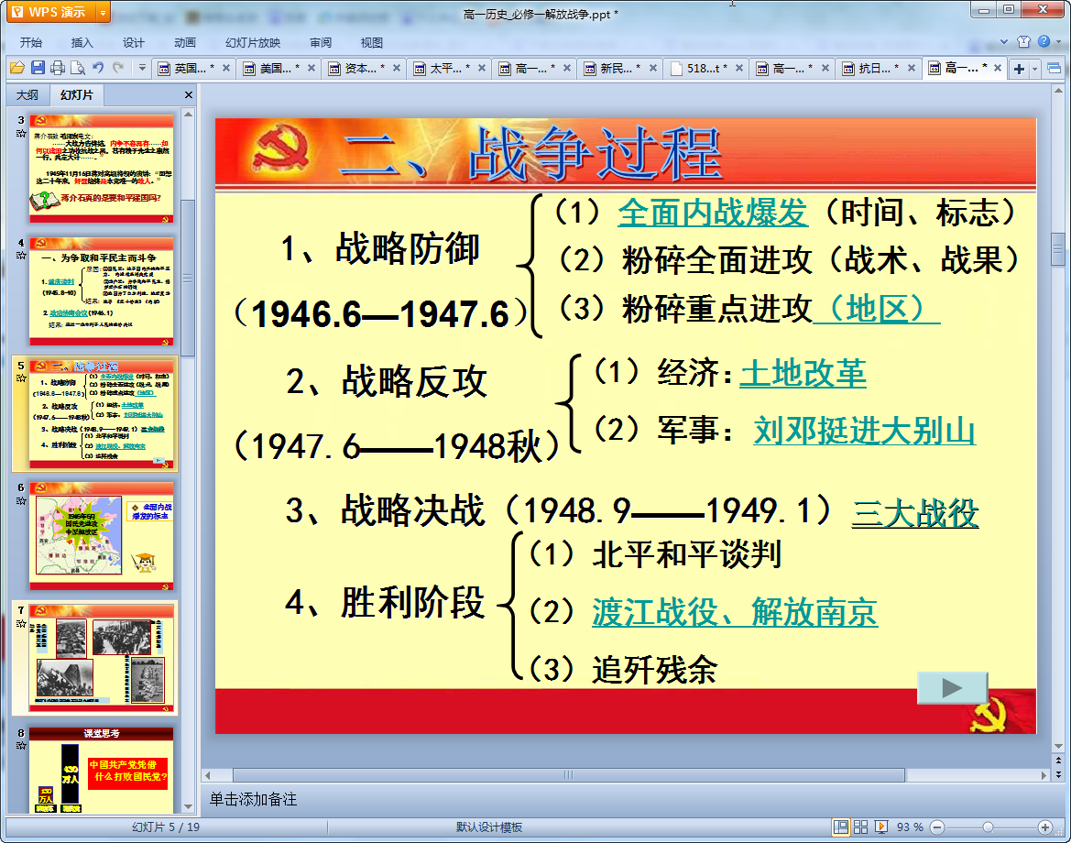Screen dimensions: 1071x843
Task: Switch to the 幻灯片 pane tab
Action: pos(77,95)
